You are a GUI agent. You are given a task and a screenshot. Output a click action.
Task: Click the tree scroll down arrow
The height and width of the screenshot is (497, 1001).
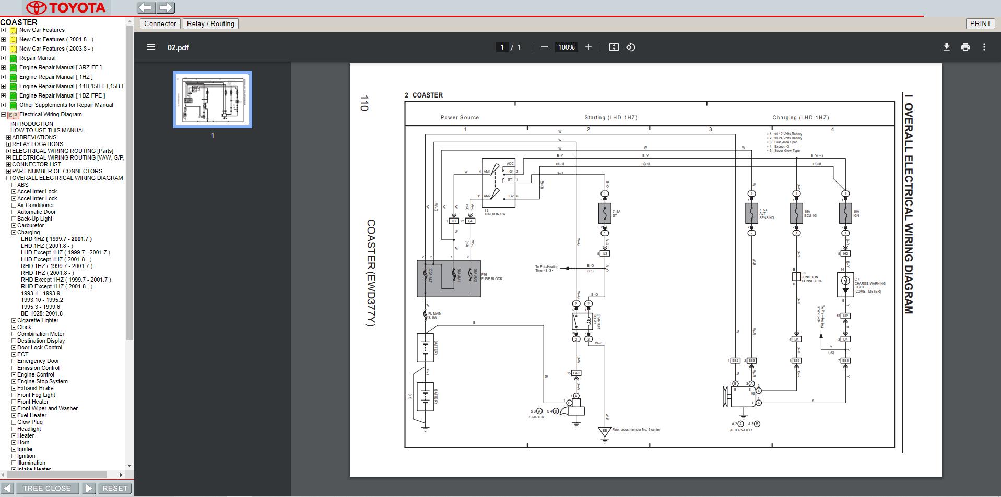point(129,466)
